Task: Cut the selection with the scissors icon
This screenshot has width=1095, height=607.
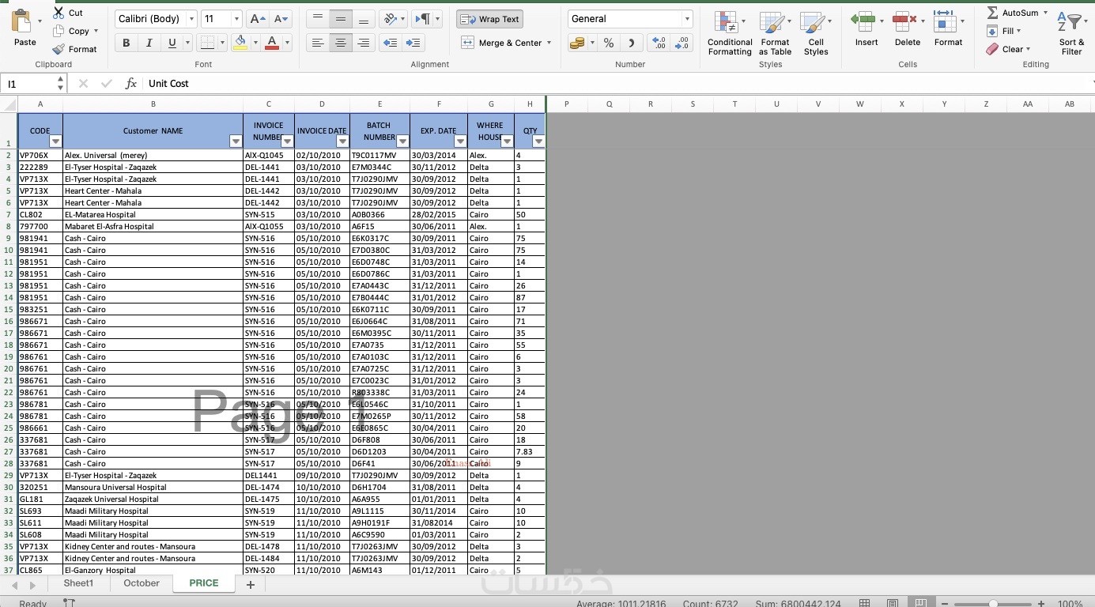Action: pyautogui.click(x=59, y=13)
